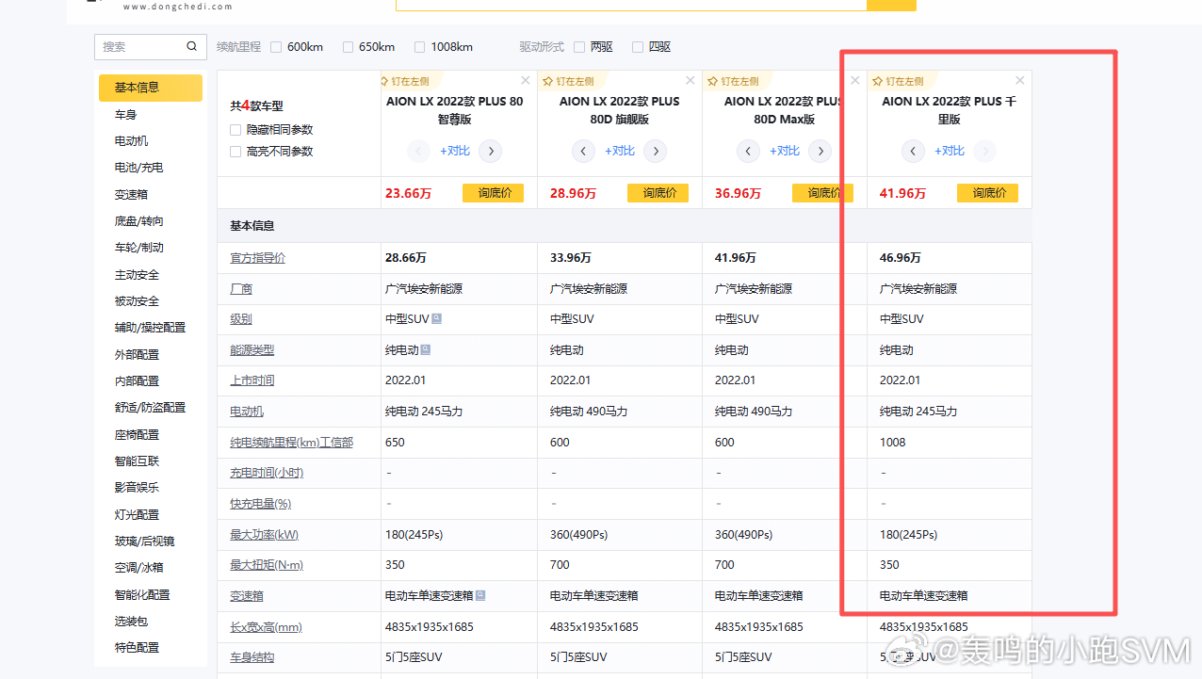Click +对比 under the 80D Max版
Viewport: 1202px width, 679px height.
[x=784, y=151]
